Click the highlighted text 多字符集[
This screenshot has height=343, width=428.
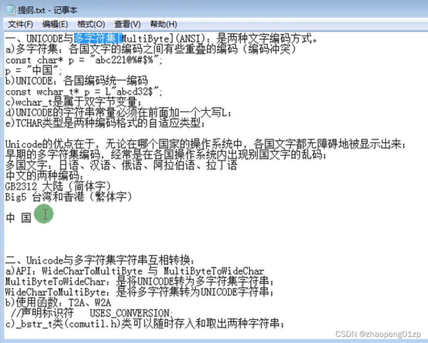pyautogui.click(x=98, y=38)
